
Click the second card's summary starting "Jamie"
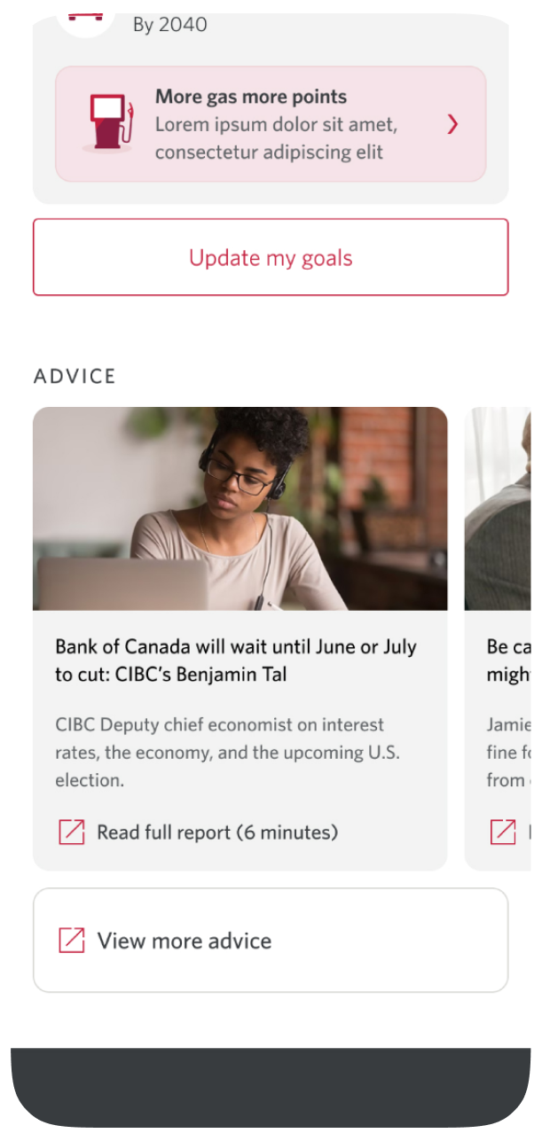pyautogui.click(x=508, y=752)
